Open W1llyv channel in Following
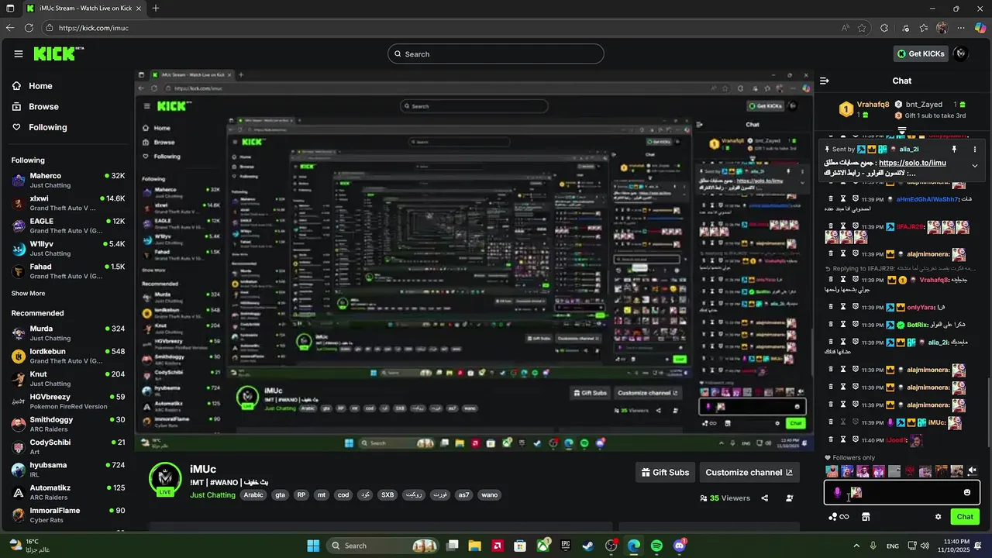Screen dimensions: 992x558 pyautogui.click(x=67, y=248)
